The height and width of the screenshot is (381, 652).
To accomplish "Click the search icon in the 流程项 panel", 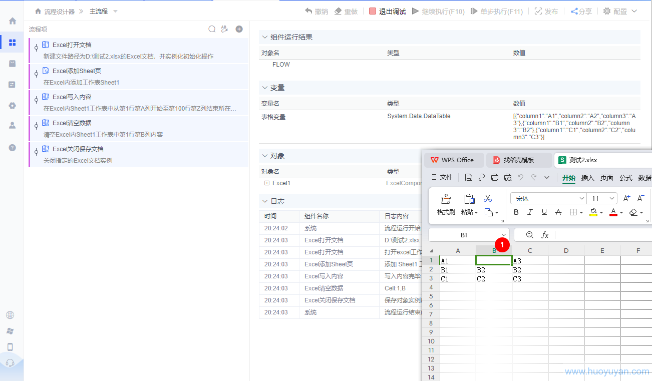I will (x=212, y=29).
